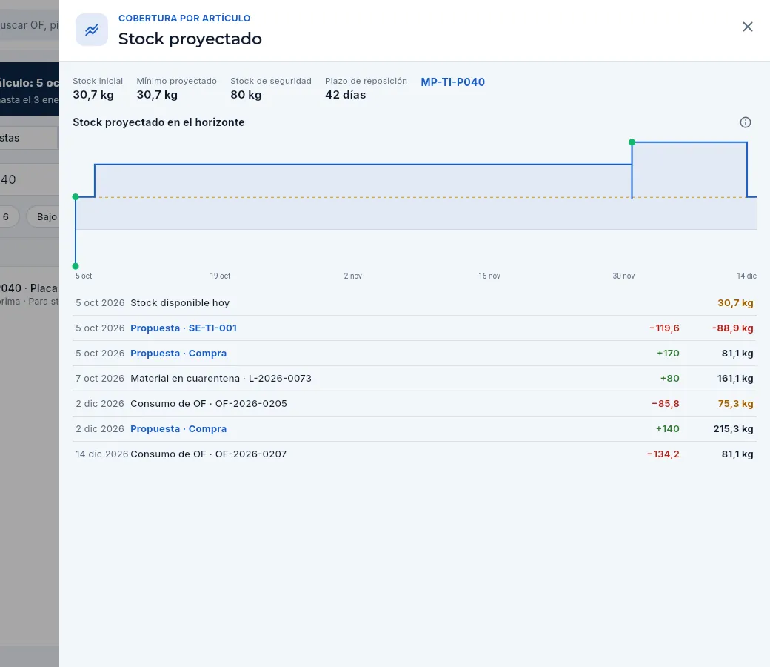Click the −85,8 movement value

[x=666, y=404]
